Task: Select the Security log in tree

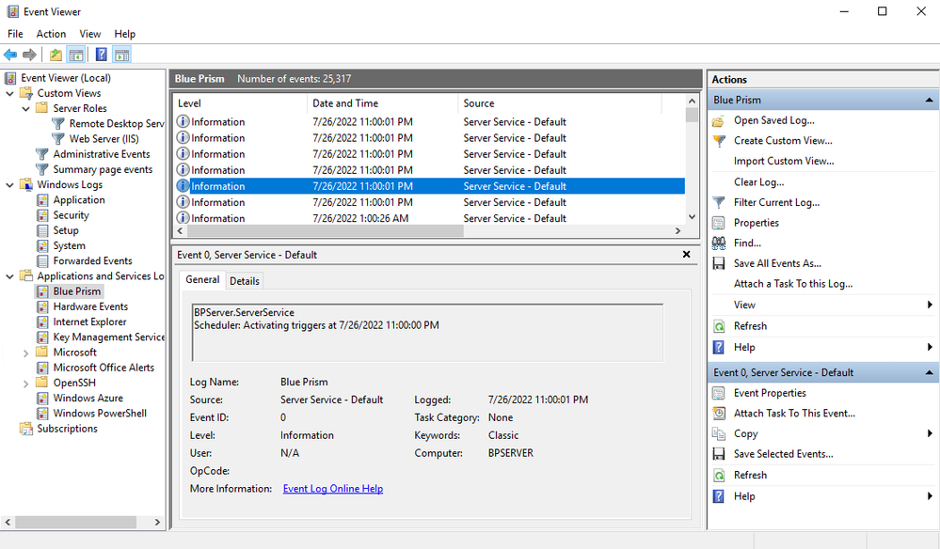Action: coord(71,215)
